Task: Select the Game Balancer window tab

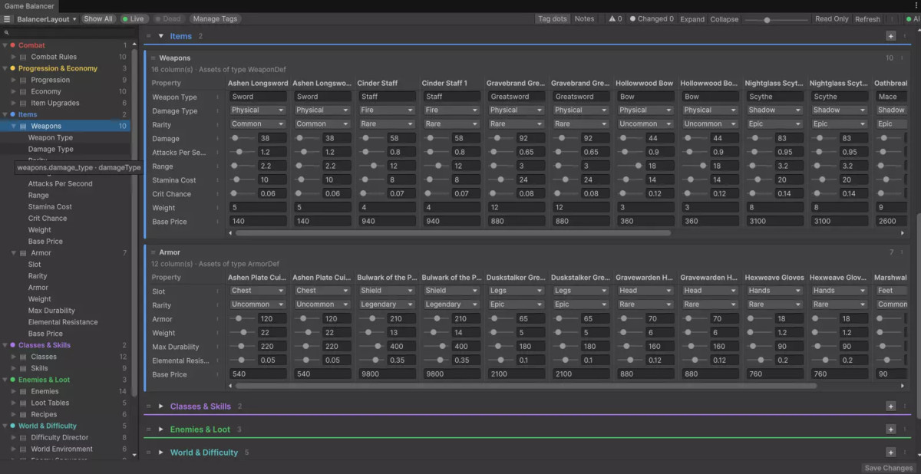Action: point(30,6)
